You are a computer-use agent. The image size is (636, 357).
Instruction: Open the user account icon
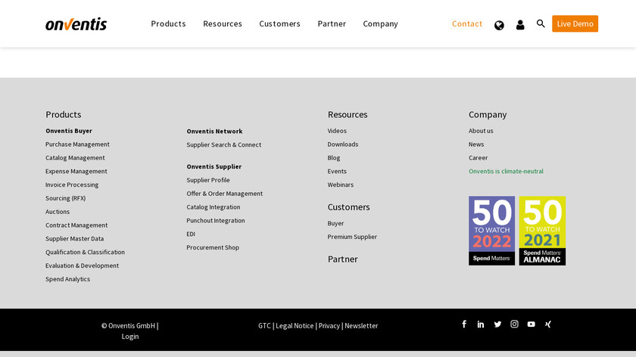click(x=520, y=25)
